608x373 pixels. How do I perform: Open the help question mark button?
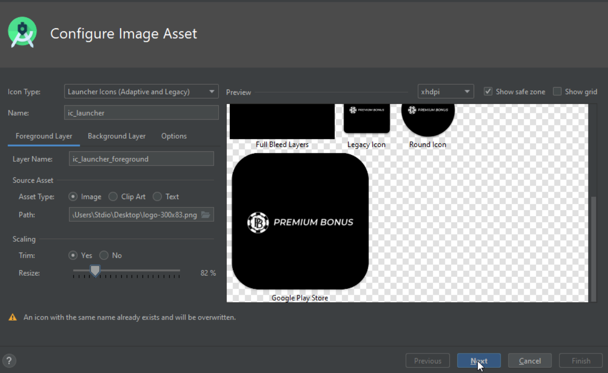9,360
